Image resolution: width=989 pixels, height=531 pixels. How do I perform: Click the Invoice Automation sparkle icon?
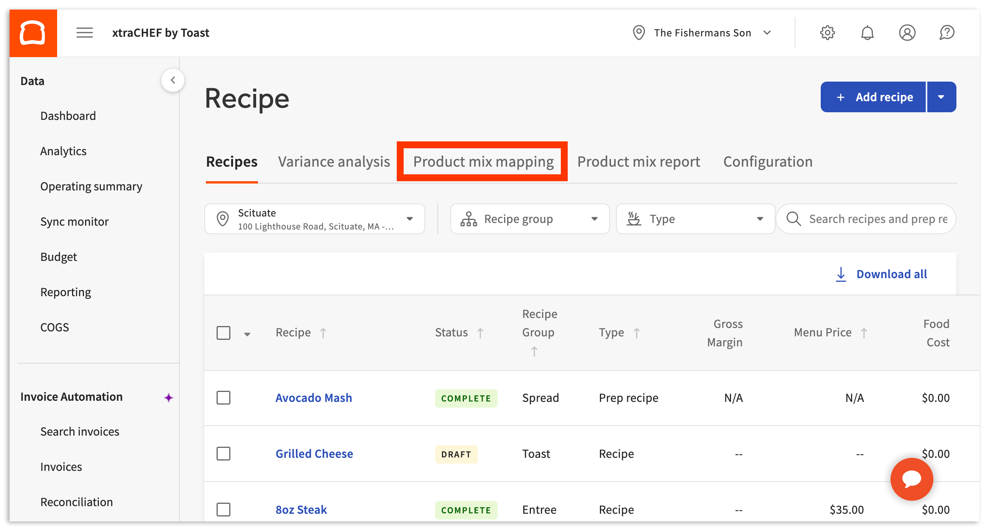click(x=168, y=397)
